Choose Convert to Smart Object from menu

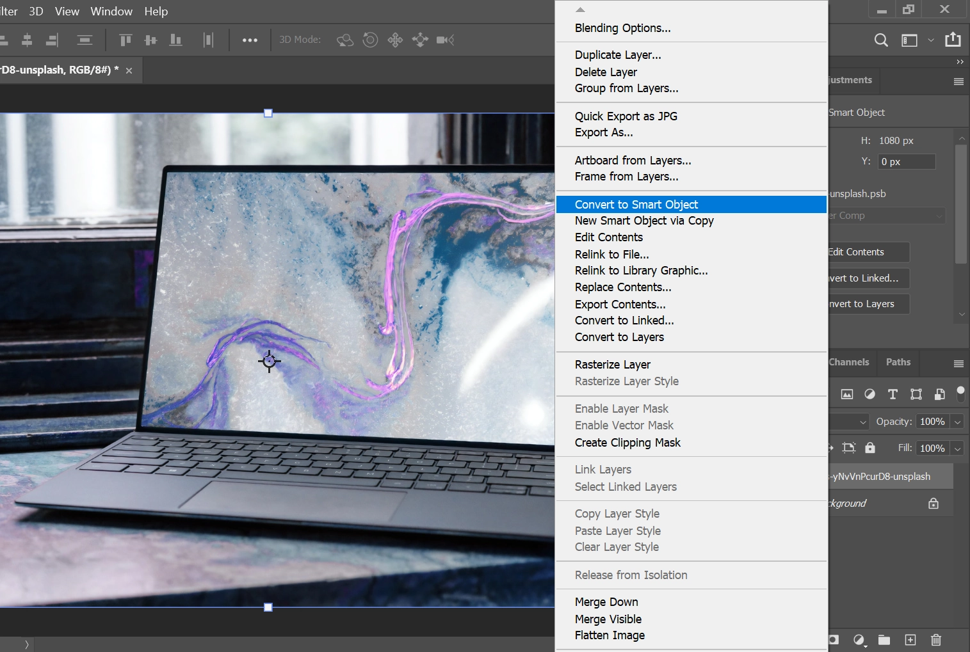point(636,204)
